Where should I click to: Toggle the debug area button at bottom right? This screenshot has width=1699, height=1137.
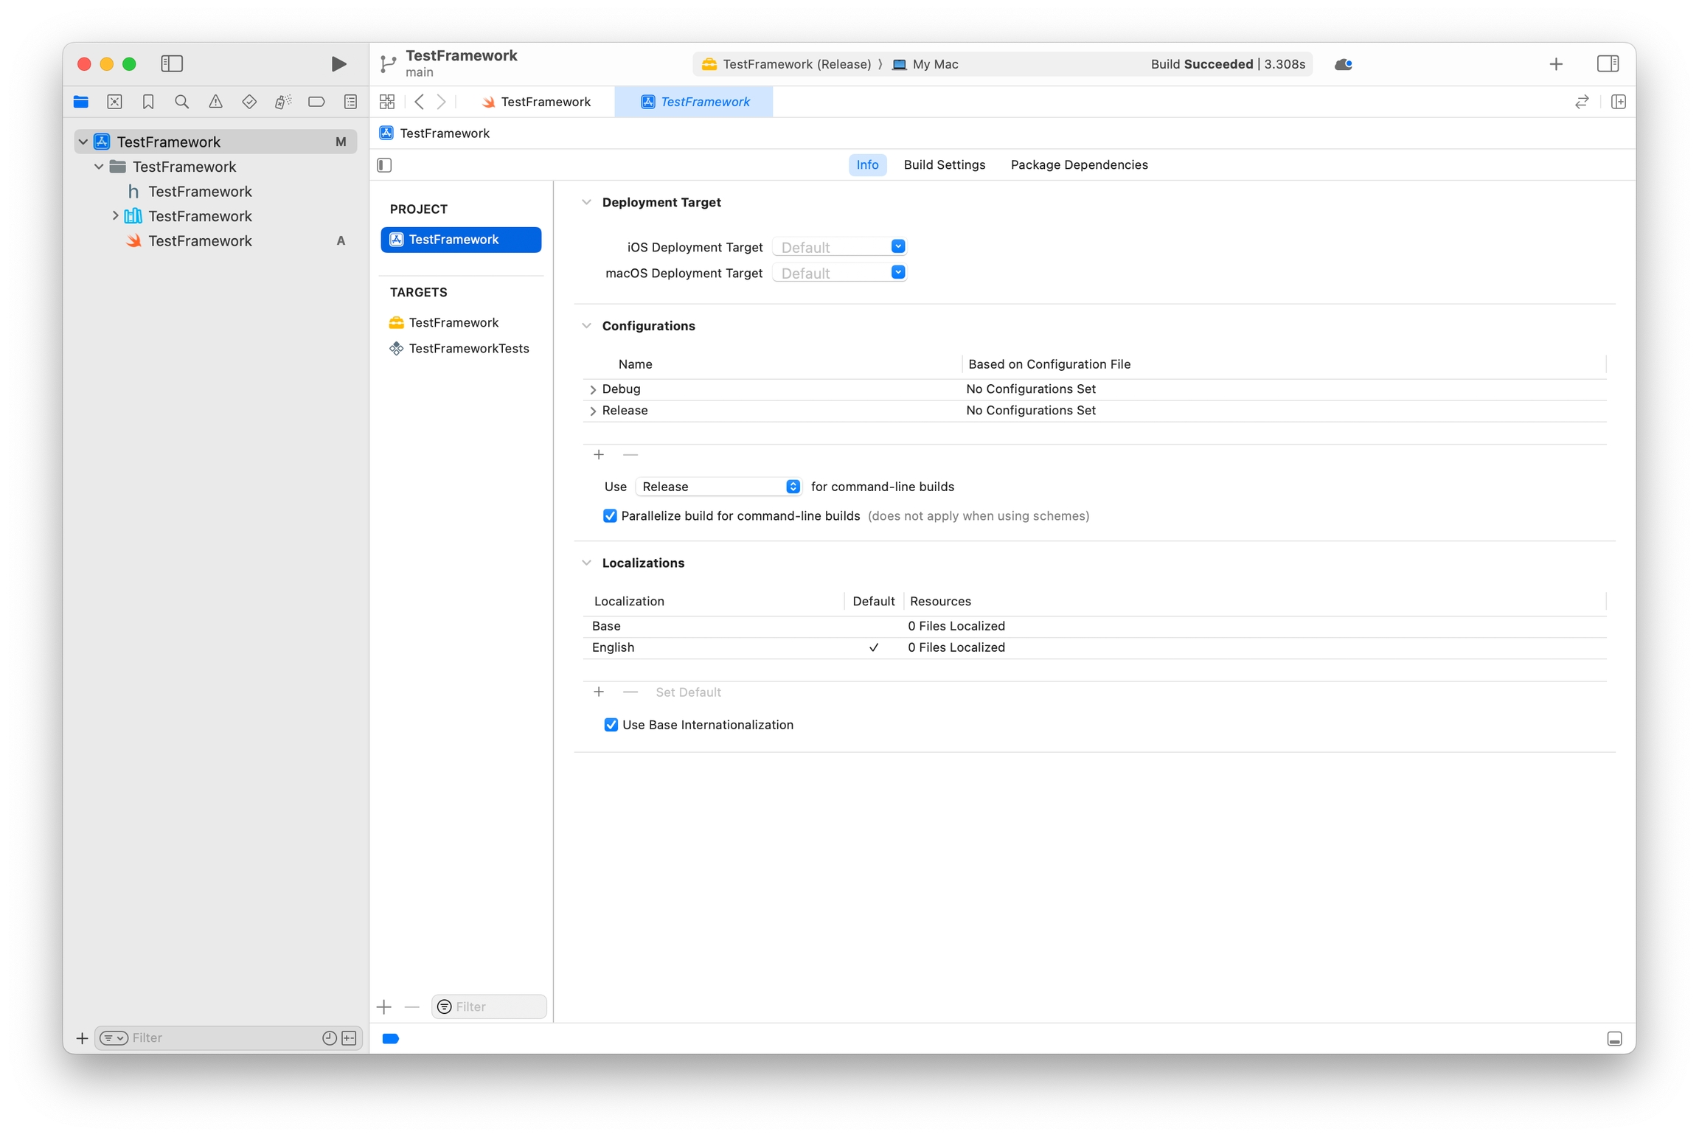point(1613,1039)
